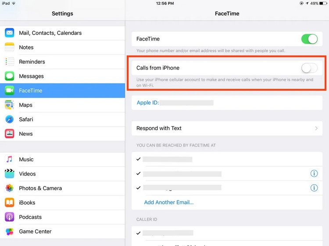Open Mail, Contacts, Calendars settings icon

pos(10,33)
